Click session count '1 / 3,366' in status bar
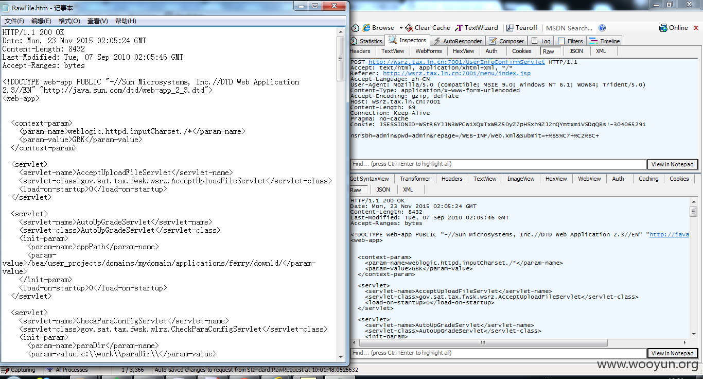The image size is (703, 379). point(132,370)
